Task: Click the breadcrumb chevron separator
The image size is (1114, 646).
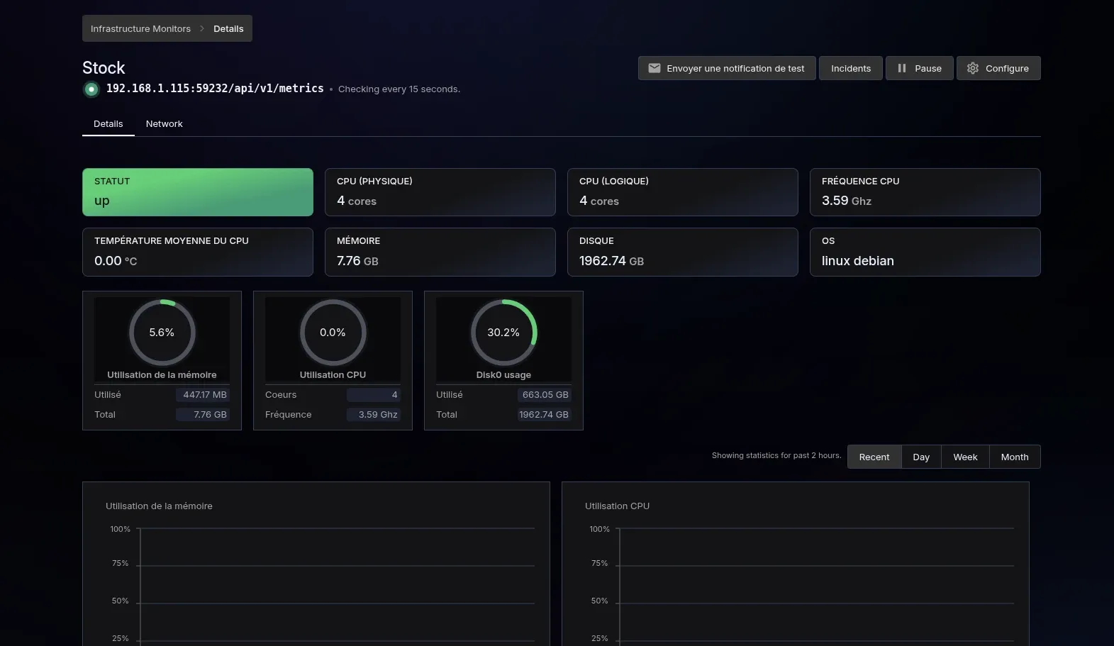Action: [202, 28]
